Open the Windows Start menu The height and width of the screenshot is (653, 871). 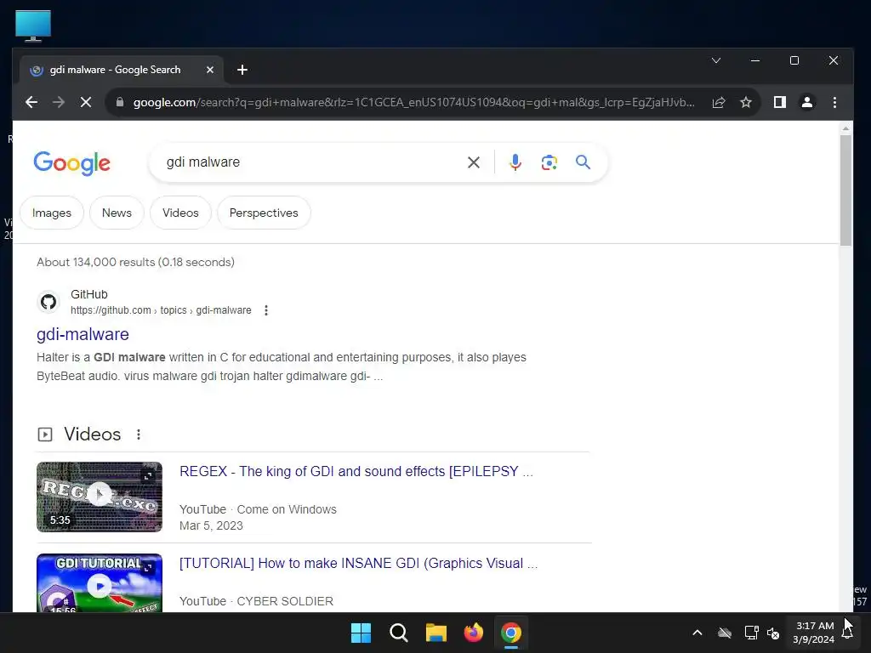tap(361, 633)
